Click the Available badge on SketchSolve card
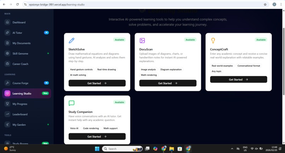Screen dimensions: 285x153 pyautogui.click(x=120, y=40)
